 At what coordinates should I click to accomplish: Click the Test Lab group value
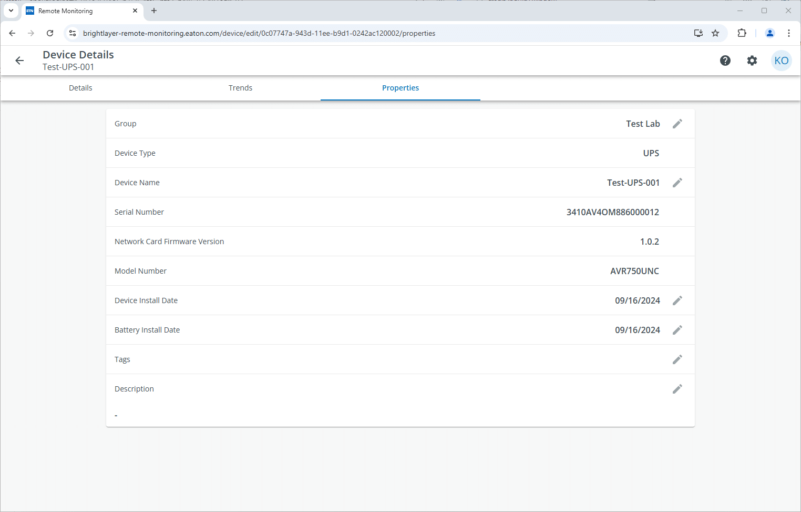tap(643, 124)
